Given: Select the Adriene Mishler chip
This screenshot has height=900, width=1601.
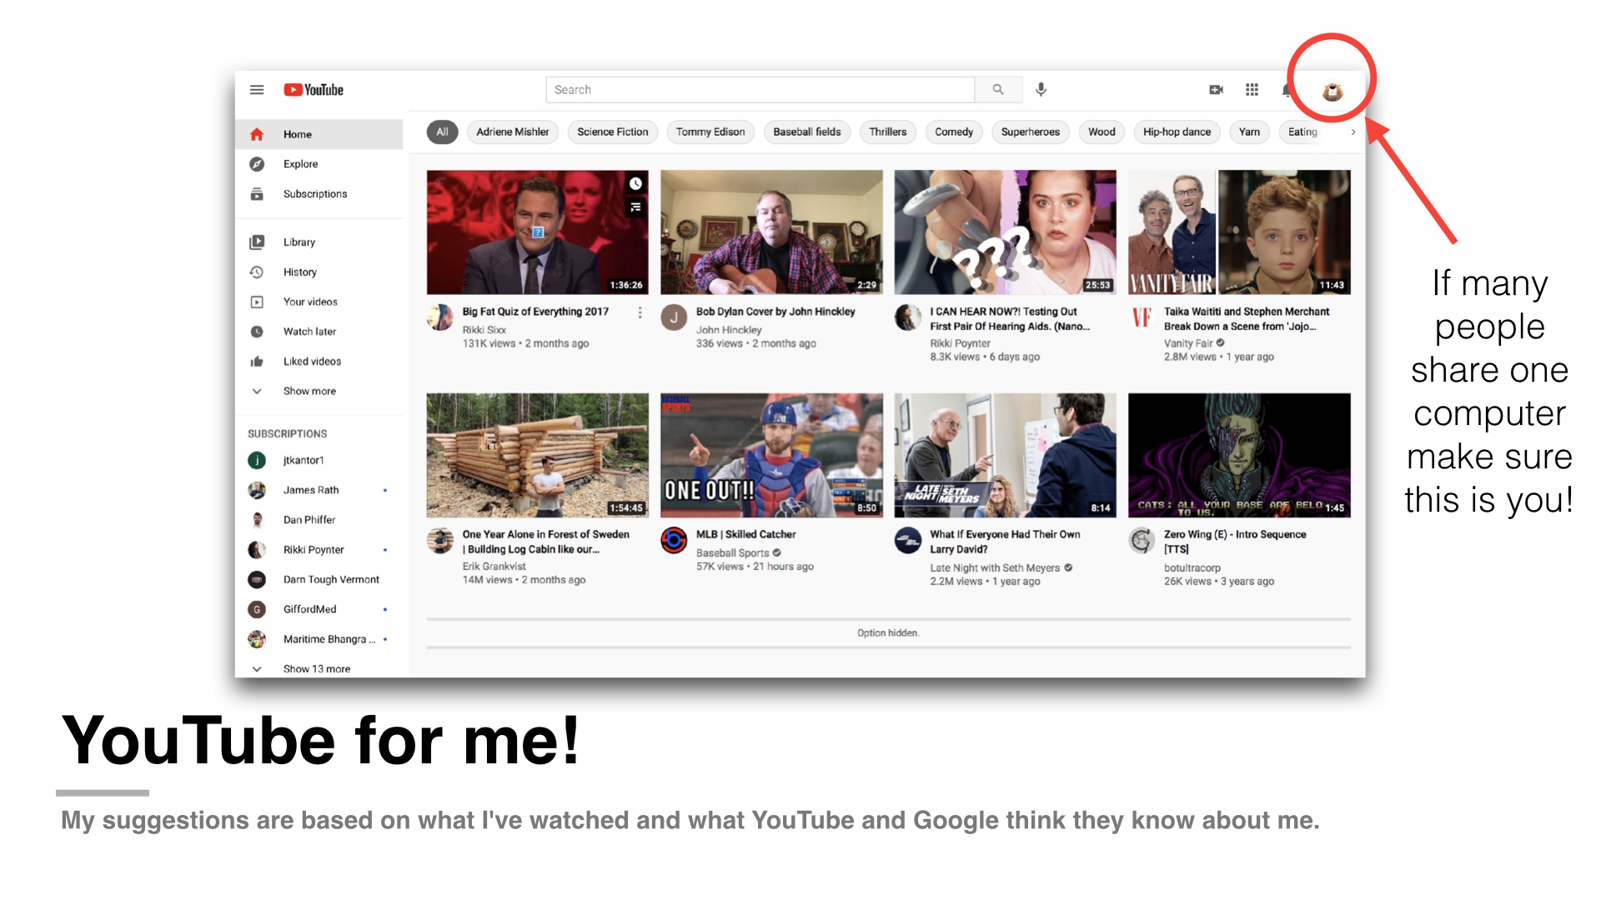Looking at the screenshot, I should (x=512, y=132).
